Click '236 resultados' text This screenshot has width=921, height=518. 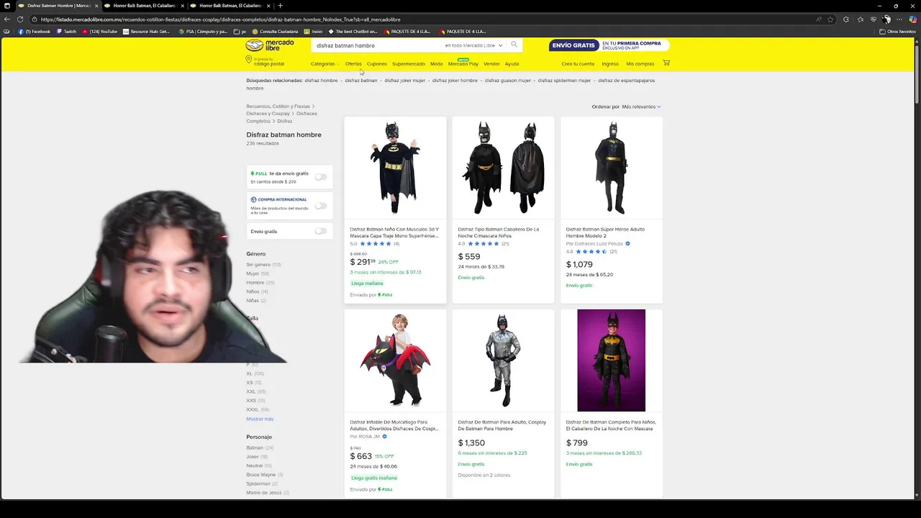coord(263,143)
